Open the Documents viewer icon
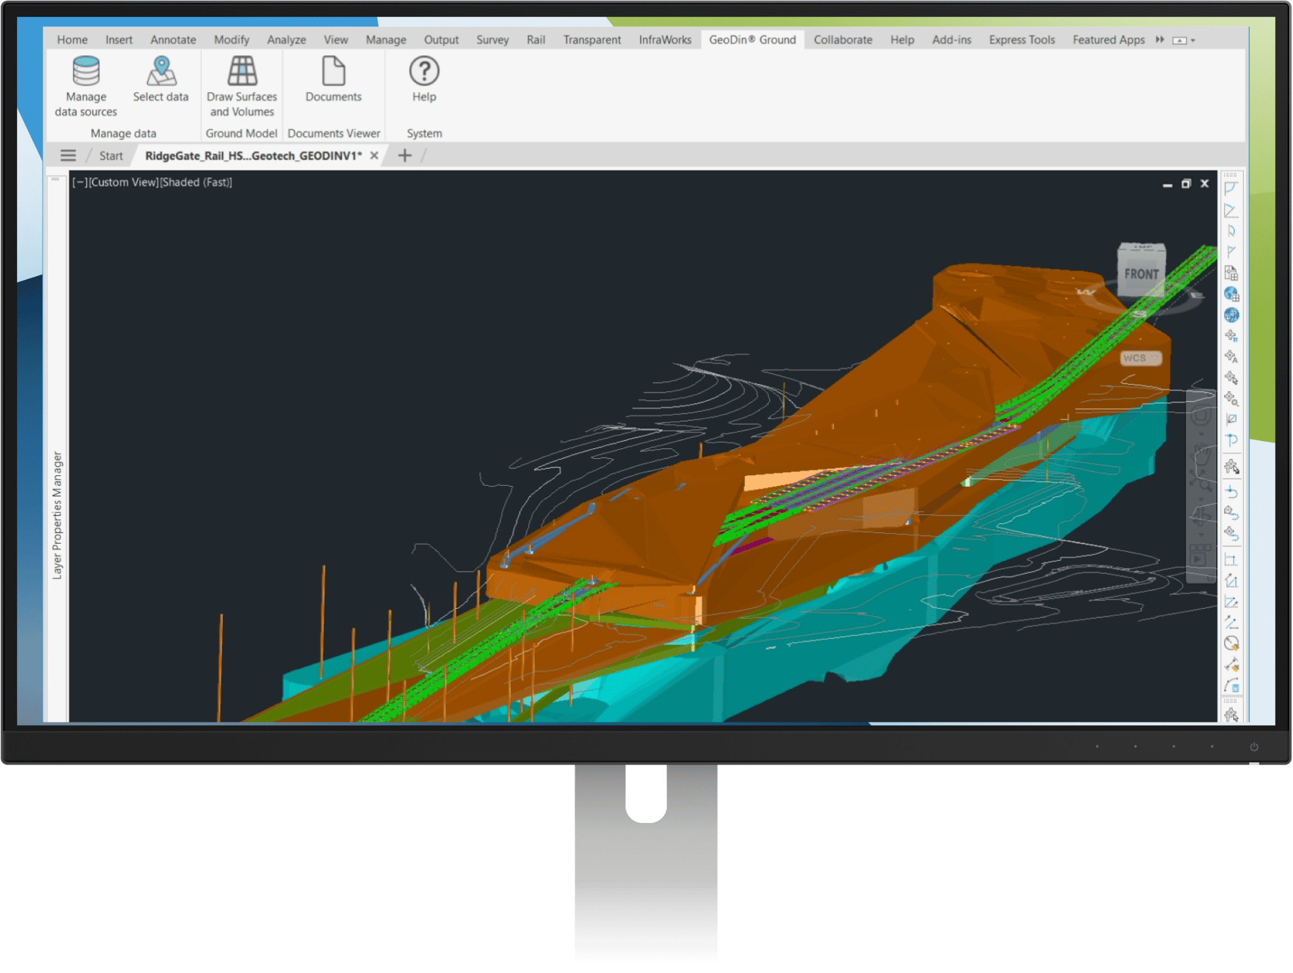Viewport: 1293px width, 973px height. click(x=333, y=71)
